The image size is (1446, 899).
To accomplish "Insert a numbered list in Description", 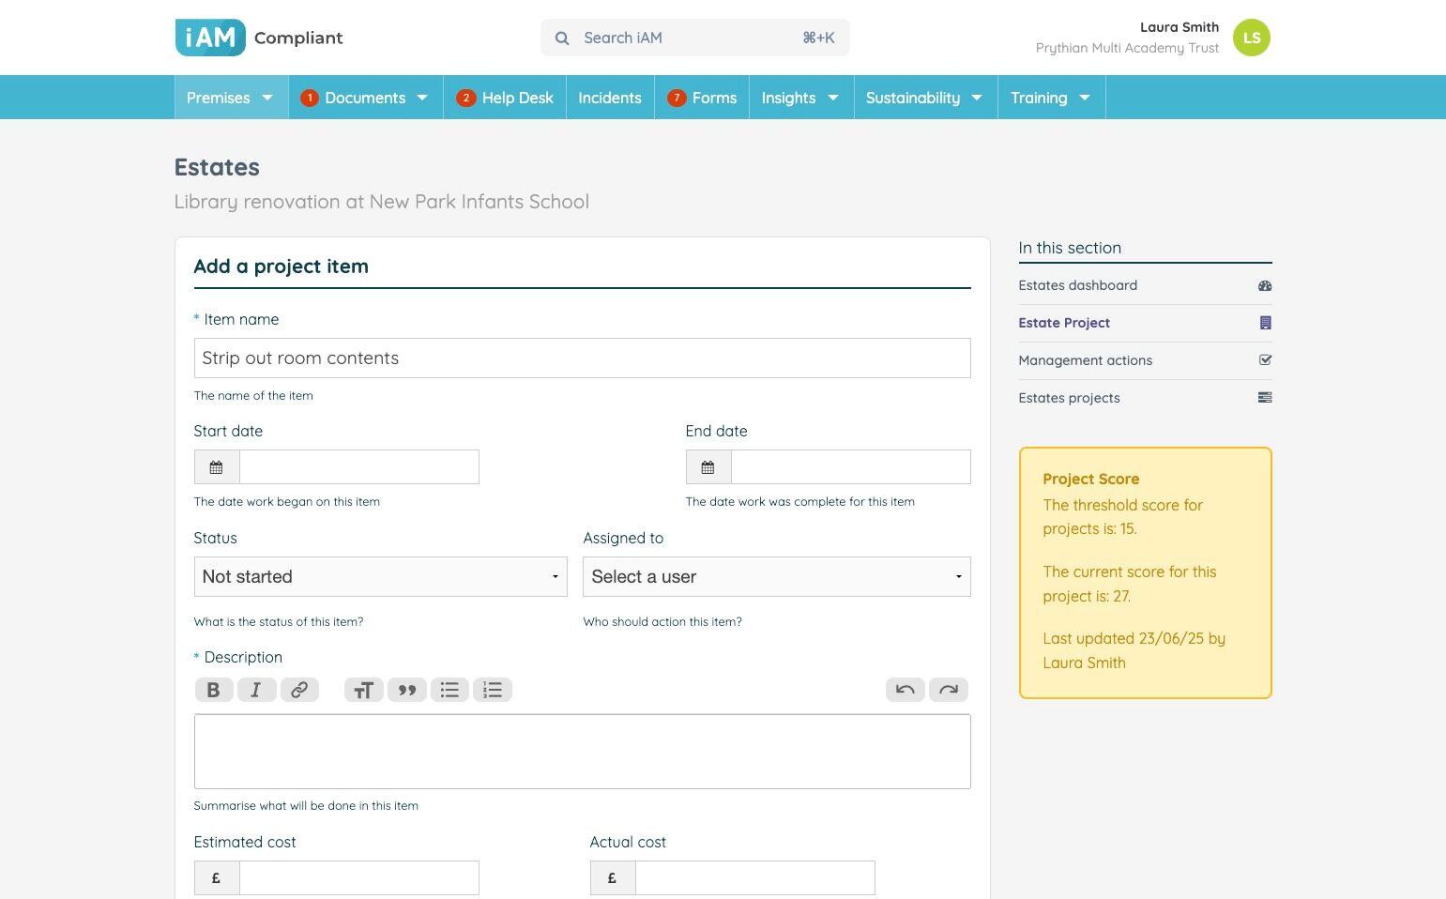I will coord(493,691).
